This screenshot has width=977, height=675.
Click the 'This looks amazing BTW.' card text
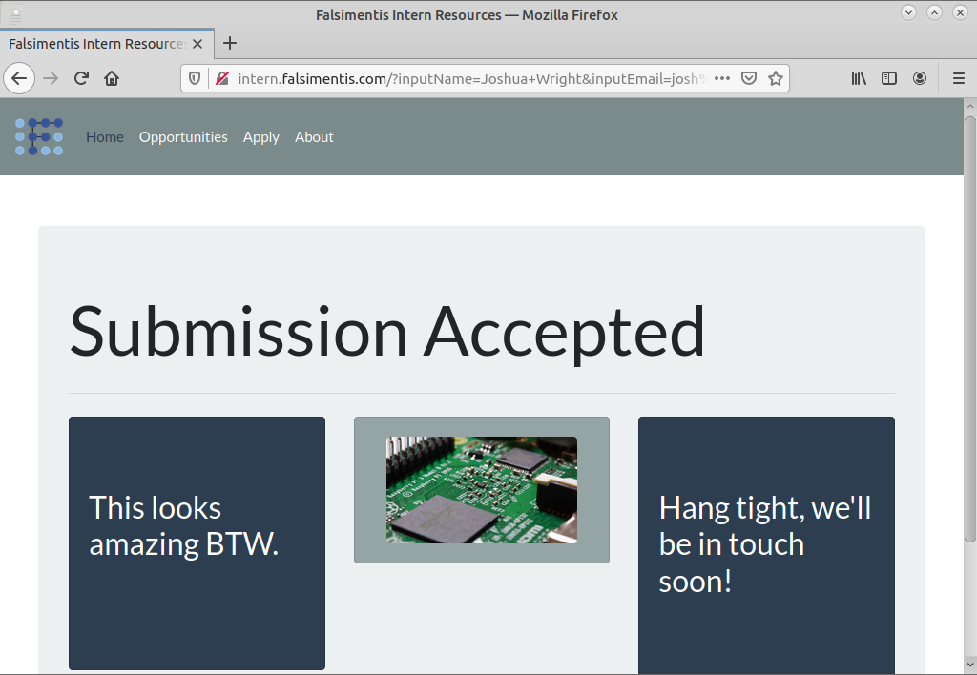tap(183, 525)
